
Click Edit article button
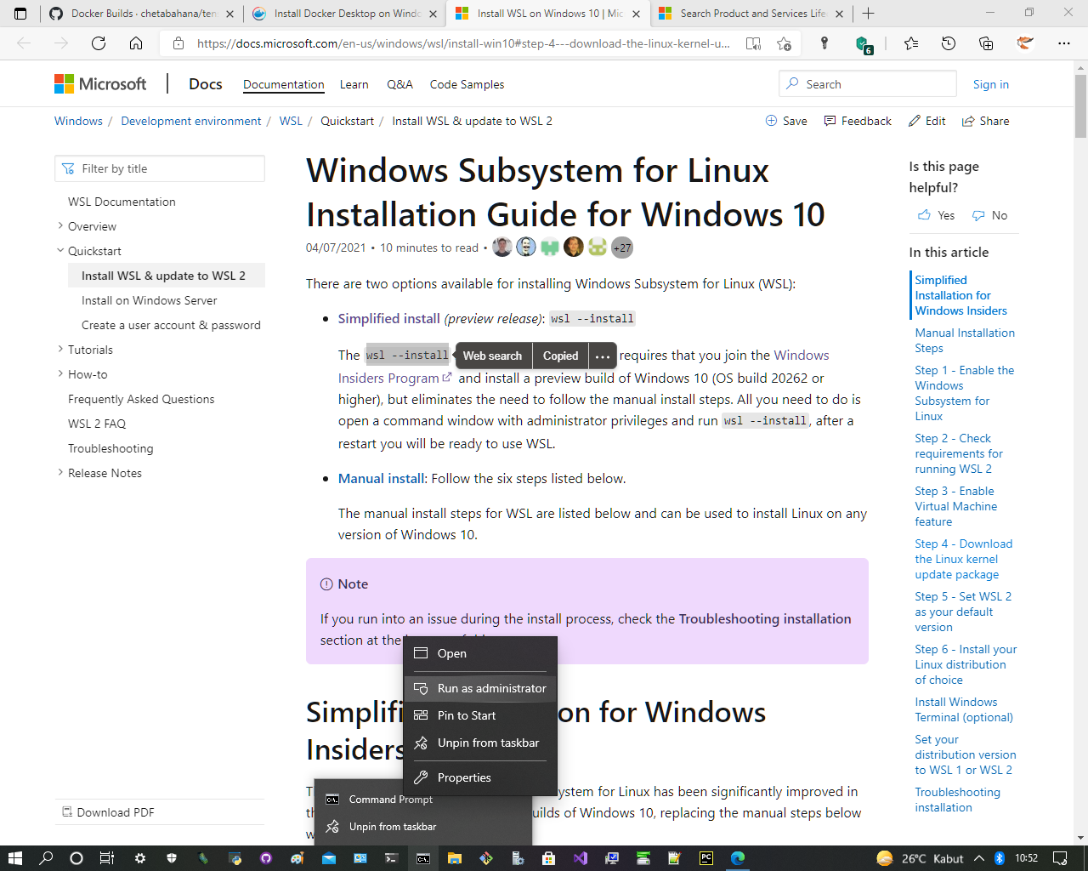926,121
